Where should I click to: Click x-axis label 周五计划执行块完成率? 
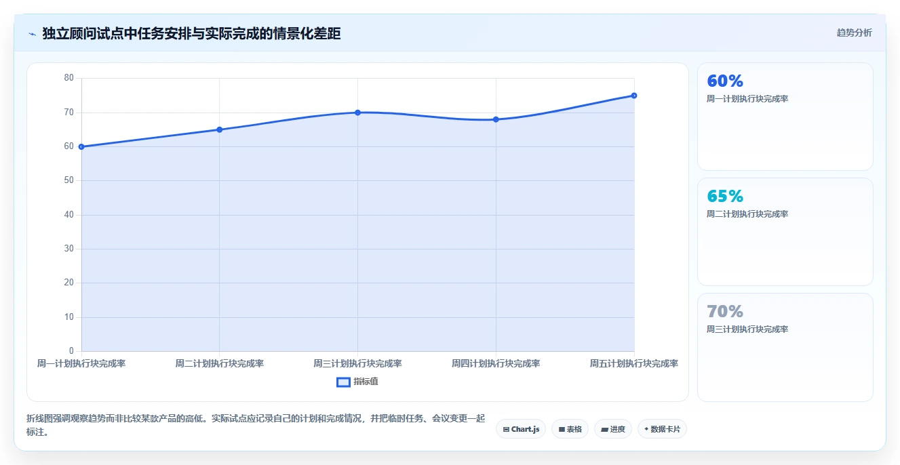[634, 363]
